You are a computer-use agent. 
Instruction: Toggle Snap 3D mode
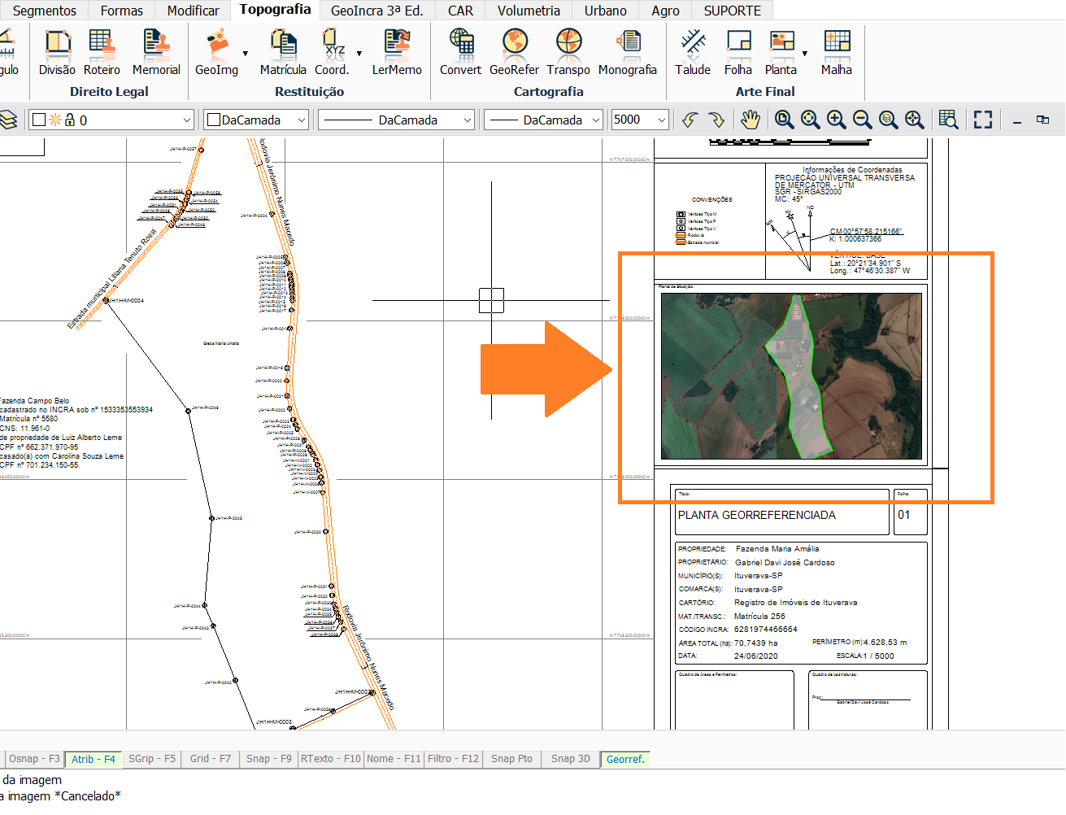point(571,758)
